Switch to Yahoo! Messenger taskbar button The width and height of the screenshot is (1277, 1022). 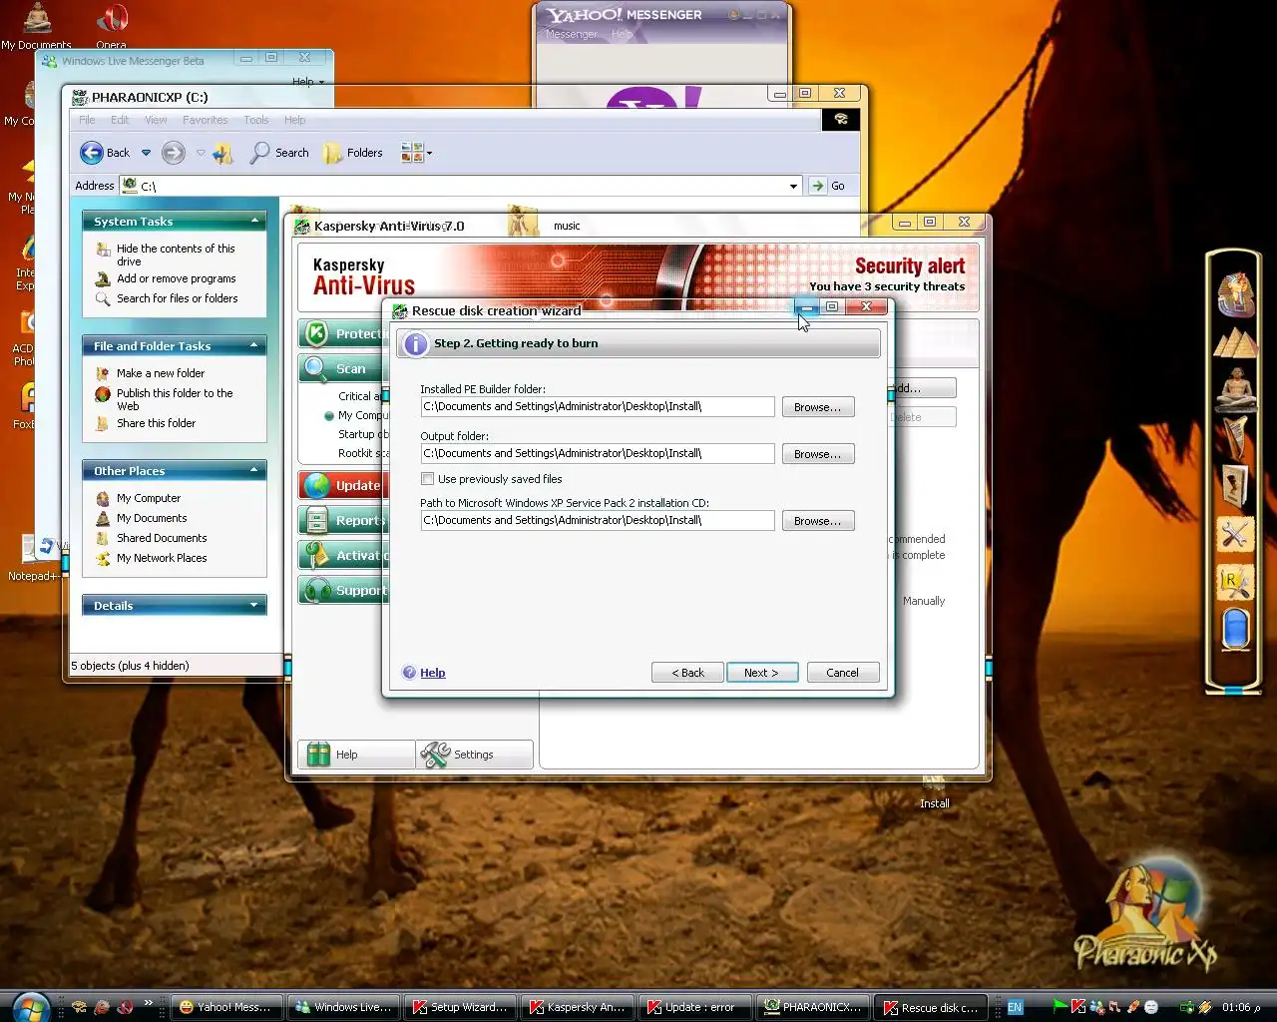(227, 1007)
